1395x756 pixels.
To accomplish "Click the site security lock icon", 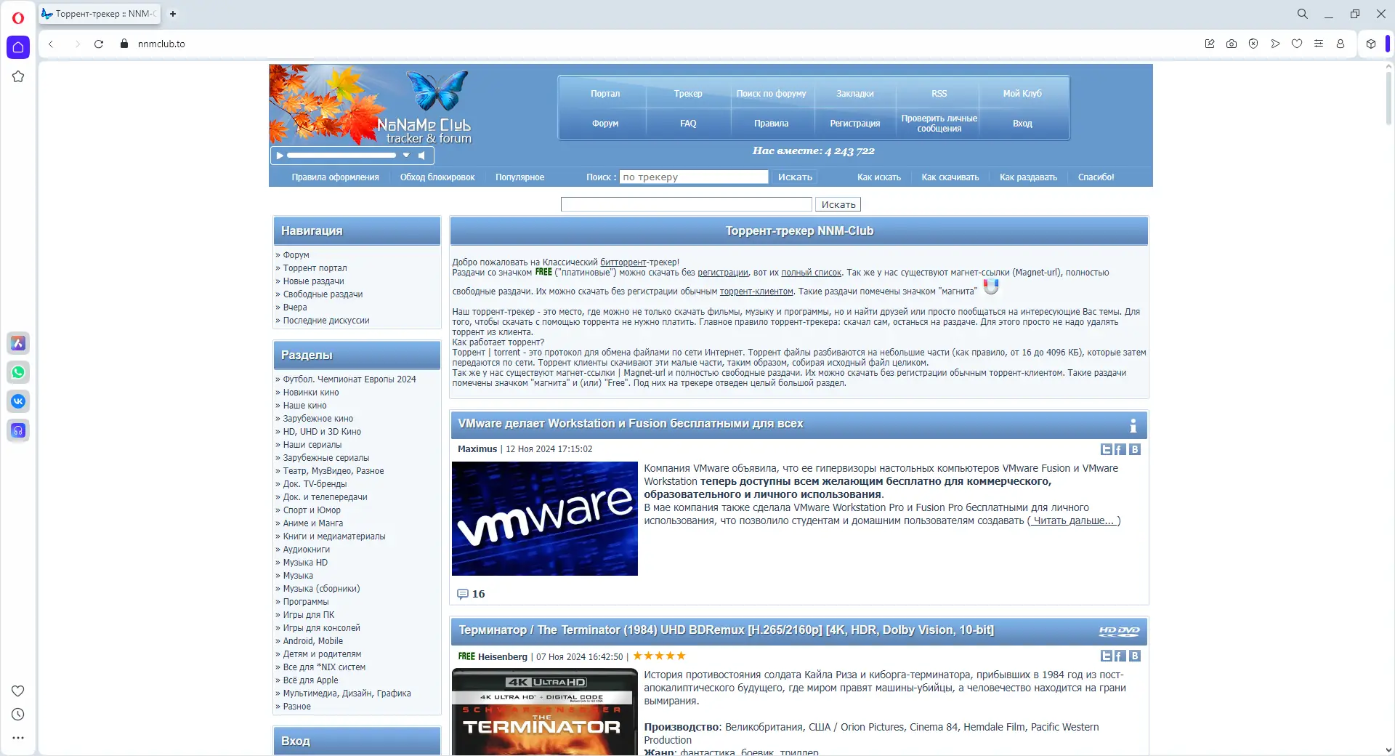I will coord(124,44).
